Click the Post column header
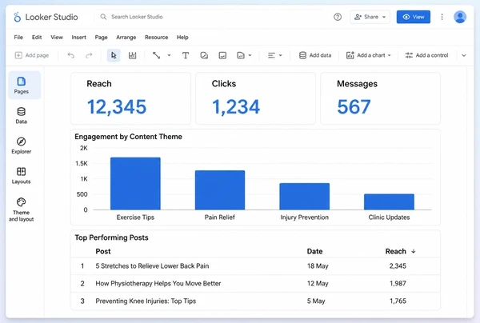 pos(103,251)
